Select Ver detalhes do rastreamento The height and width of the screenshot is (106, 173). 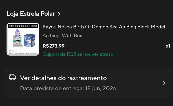63,78
